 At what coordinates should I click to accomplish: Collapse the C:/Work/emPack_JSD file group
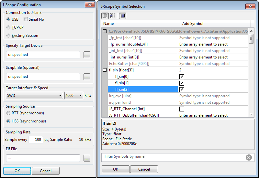click(x=105, y=31)
